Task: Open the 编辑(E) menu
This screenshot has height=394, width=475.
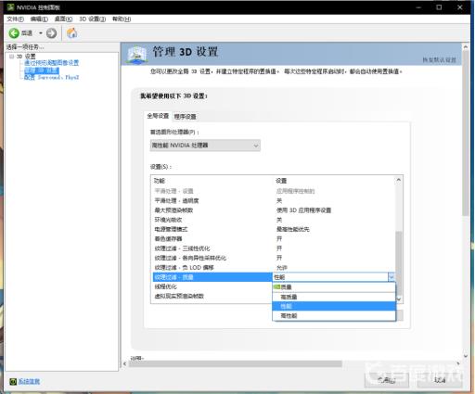Action: 39,19
